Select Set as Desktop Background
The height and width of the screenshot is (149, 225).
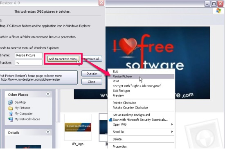142,115
